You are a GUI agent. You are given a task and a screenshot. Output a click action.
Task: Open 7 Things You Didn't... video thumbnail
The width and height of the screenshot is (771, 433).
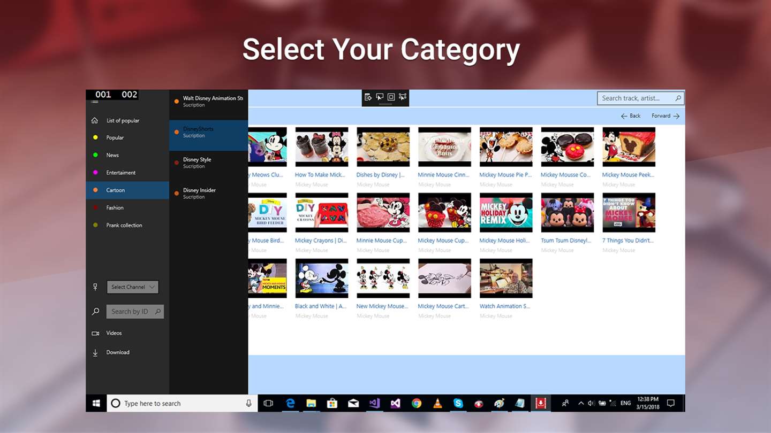coord(629,213)
